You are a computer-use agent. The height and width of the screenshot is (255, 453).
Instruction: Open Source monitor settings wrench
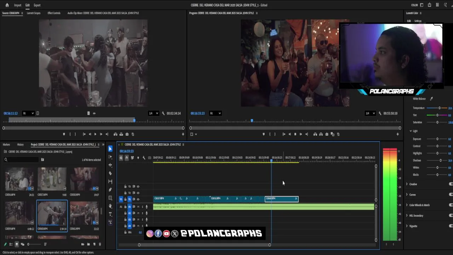pos(163,113)
